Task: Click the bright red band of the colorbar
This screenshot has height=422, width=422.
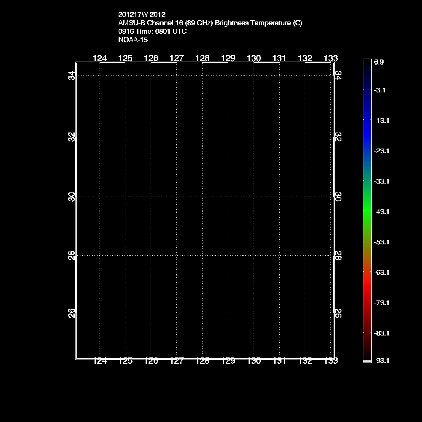Action: [x=367, y=287]
